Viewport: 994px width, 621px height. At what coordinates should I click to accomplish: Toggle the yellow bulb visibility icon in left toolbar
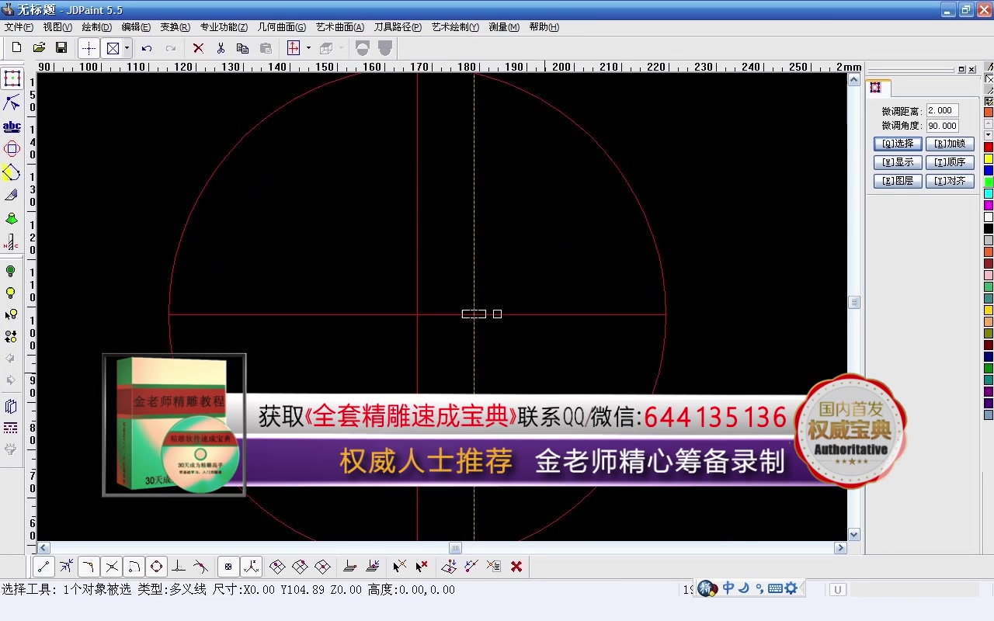point(12,293)
